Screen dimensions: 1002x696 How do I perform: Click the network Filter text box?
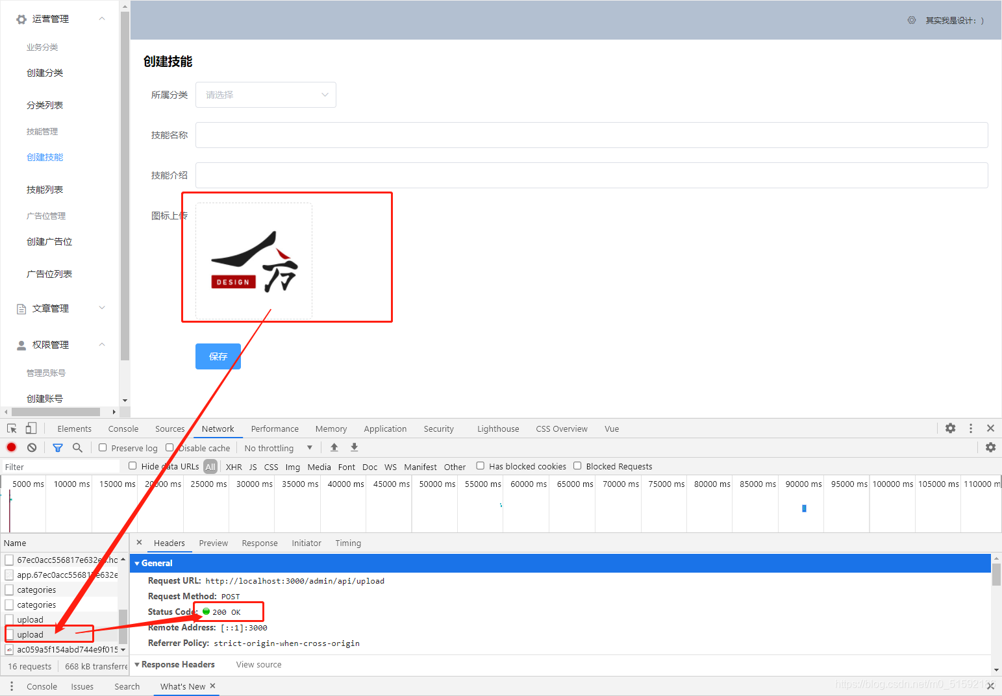click(60, 467)
